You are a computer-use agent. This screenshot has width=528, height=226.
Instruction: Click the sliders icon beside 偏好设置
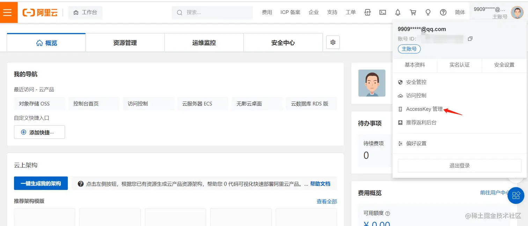401,143
